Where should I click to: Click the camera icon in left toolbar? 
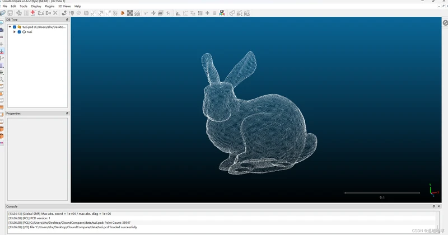click(x=2, y=30)
